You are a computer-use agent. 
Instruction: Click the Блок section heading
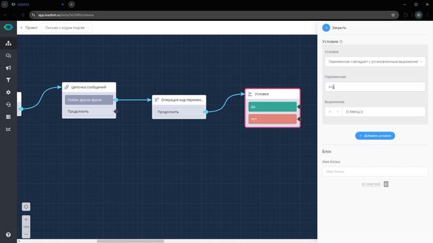tap(326, 151)
